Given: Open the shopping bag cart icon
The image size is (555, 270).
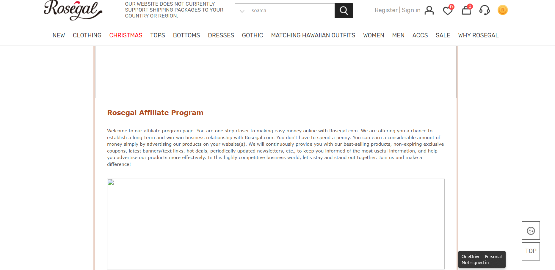Looking at the screenshot, I should point(466,10).
